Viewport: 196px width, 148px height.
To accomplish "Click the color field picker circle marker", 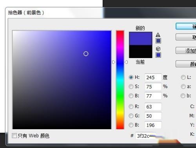I will [x=86, y=54].
